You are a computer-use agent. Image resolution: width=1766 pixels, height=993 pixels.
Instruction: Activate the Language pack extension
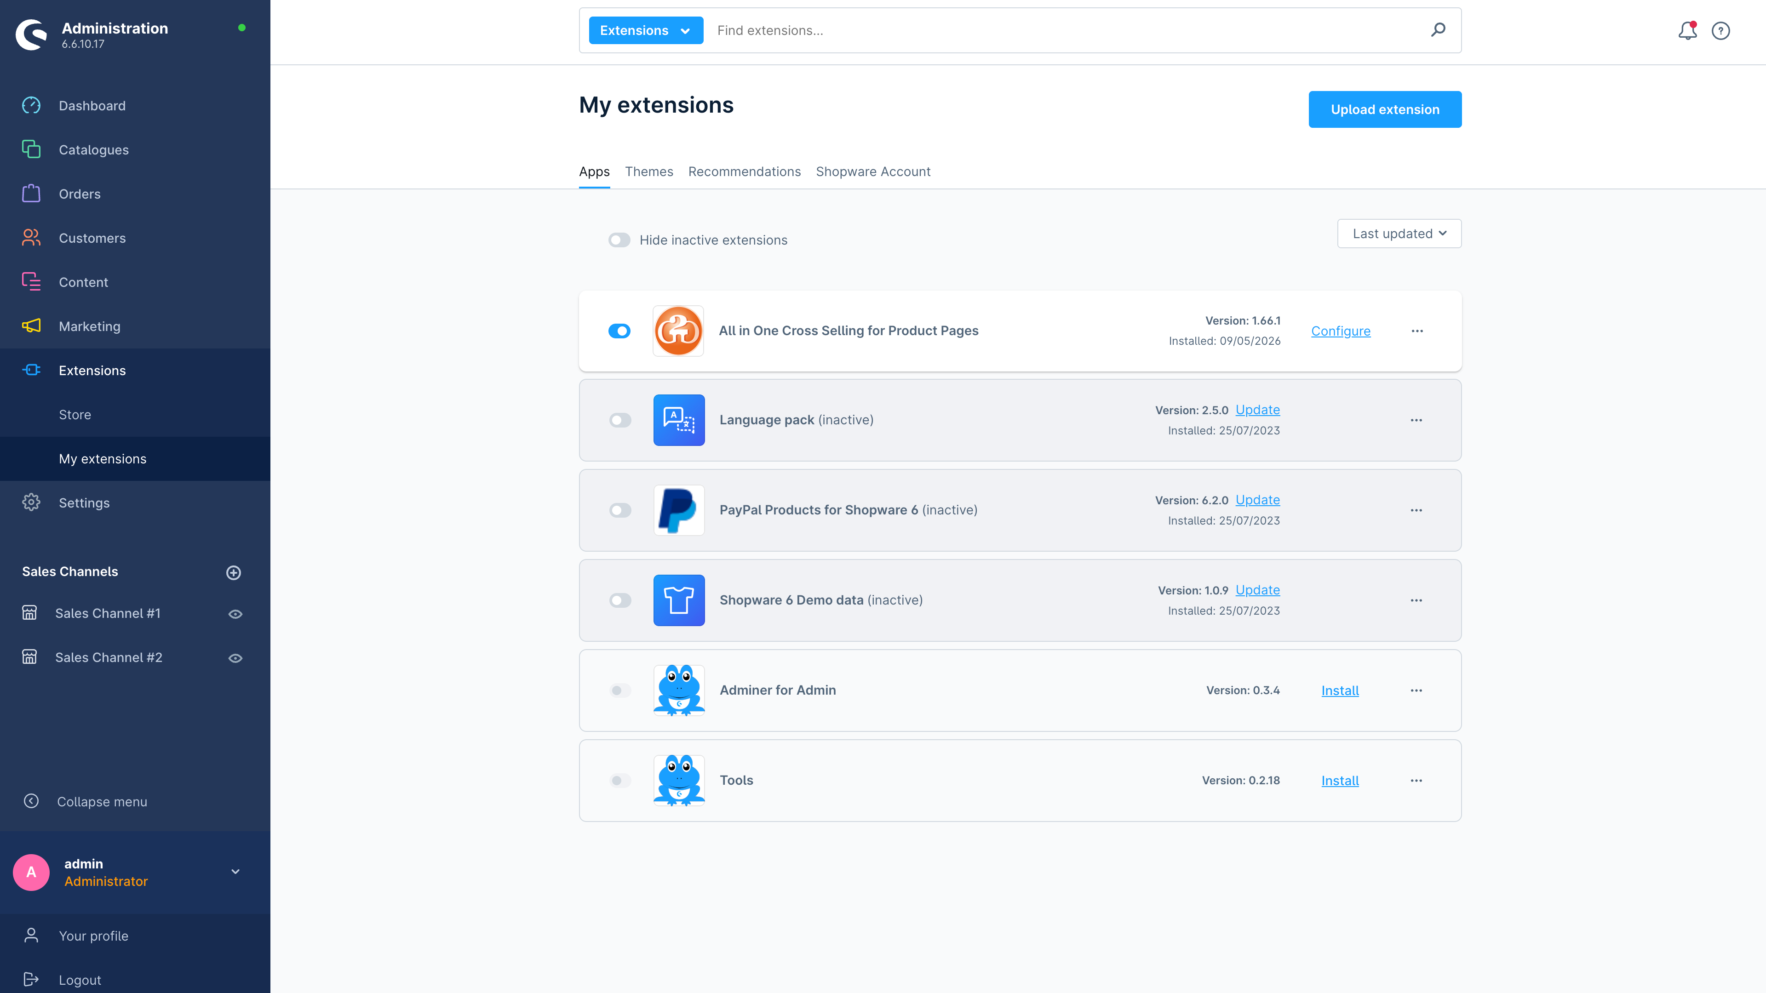[x=620, y=420]
